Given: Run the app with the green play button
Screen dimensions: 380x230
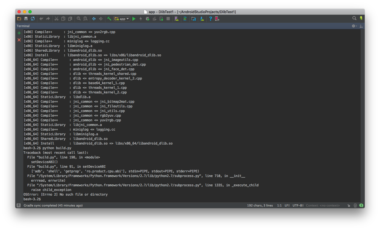Looking at the screenshot, I should coord(134,19).
